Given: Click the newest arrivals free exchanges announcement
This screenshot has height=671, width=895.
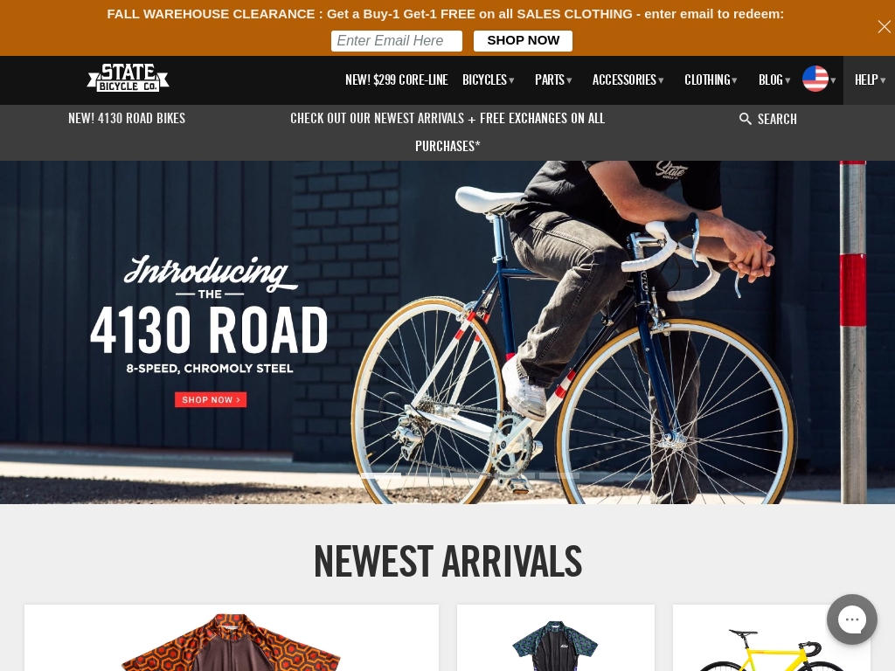Looking at the screenshot, I should tap(447, 132).
